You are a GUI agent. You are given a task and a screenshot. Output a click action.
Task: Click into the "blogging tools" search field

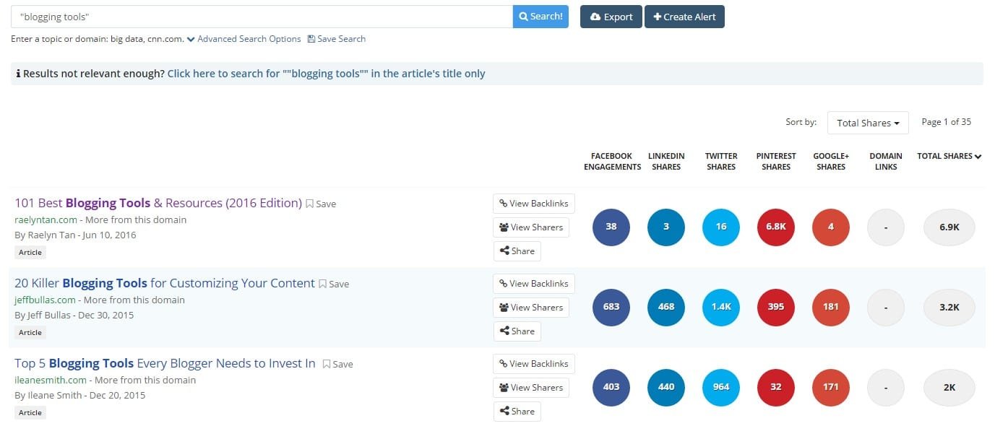(x=260, y=17)
